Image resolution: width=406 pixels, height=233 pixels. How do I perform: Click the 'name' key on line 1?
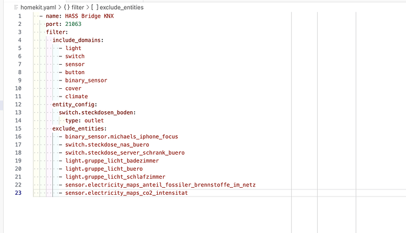point(52,16)
